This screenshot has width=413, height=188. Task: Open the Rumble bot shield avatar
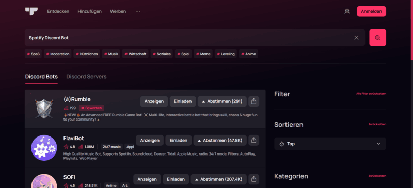[x=44, y=109]
